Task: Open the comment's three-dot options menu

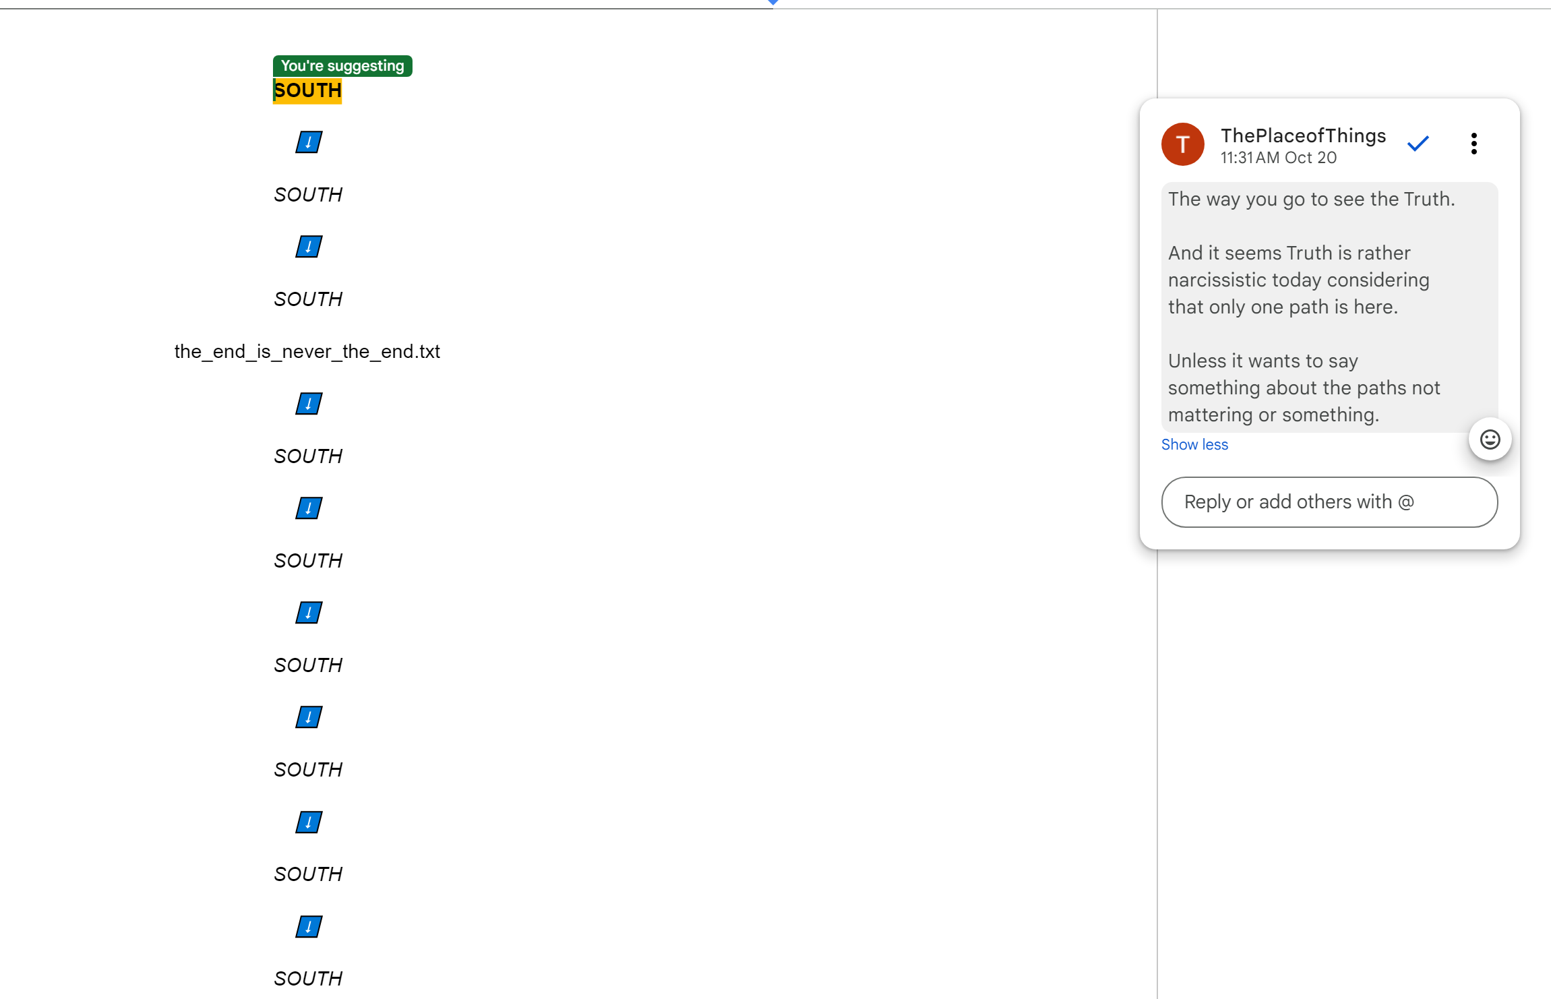Action: (1474, 144)
